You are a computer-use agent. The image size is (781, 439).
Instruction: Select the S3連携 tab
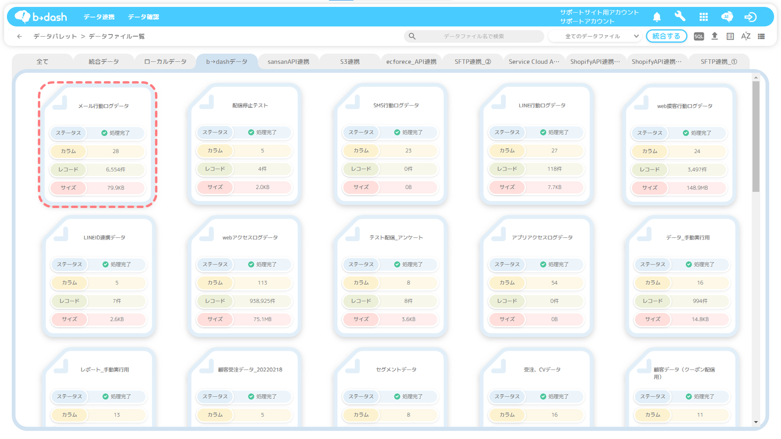pyautogui.click(x=349, y=62)
